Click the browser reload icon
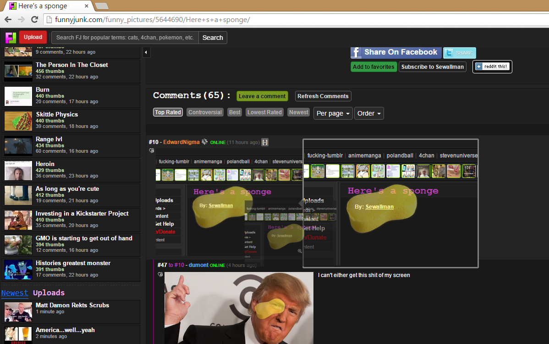Viewport: 549px width, 344px height. click(x=34, y=20)
